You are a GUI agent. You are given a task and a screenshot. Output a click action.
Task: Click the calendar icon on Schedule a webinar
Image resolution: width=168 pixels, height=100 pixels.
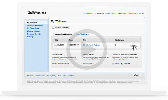click(53, 28)
